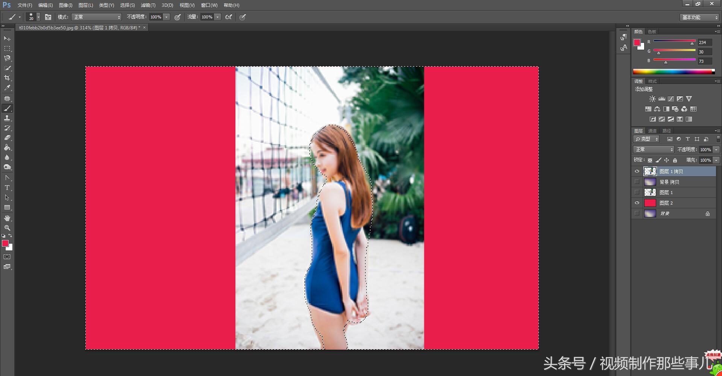Toggle lock image pixels
This screenshot has width=722, height=376.
658,160
